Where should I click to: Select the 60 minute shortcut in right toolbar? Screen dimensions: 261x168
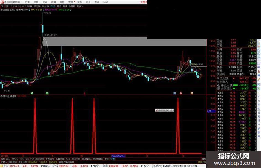point(259,109)
